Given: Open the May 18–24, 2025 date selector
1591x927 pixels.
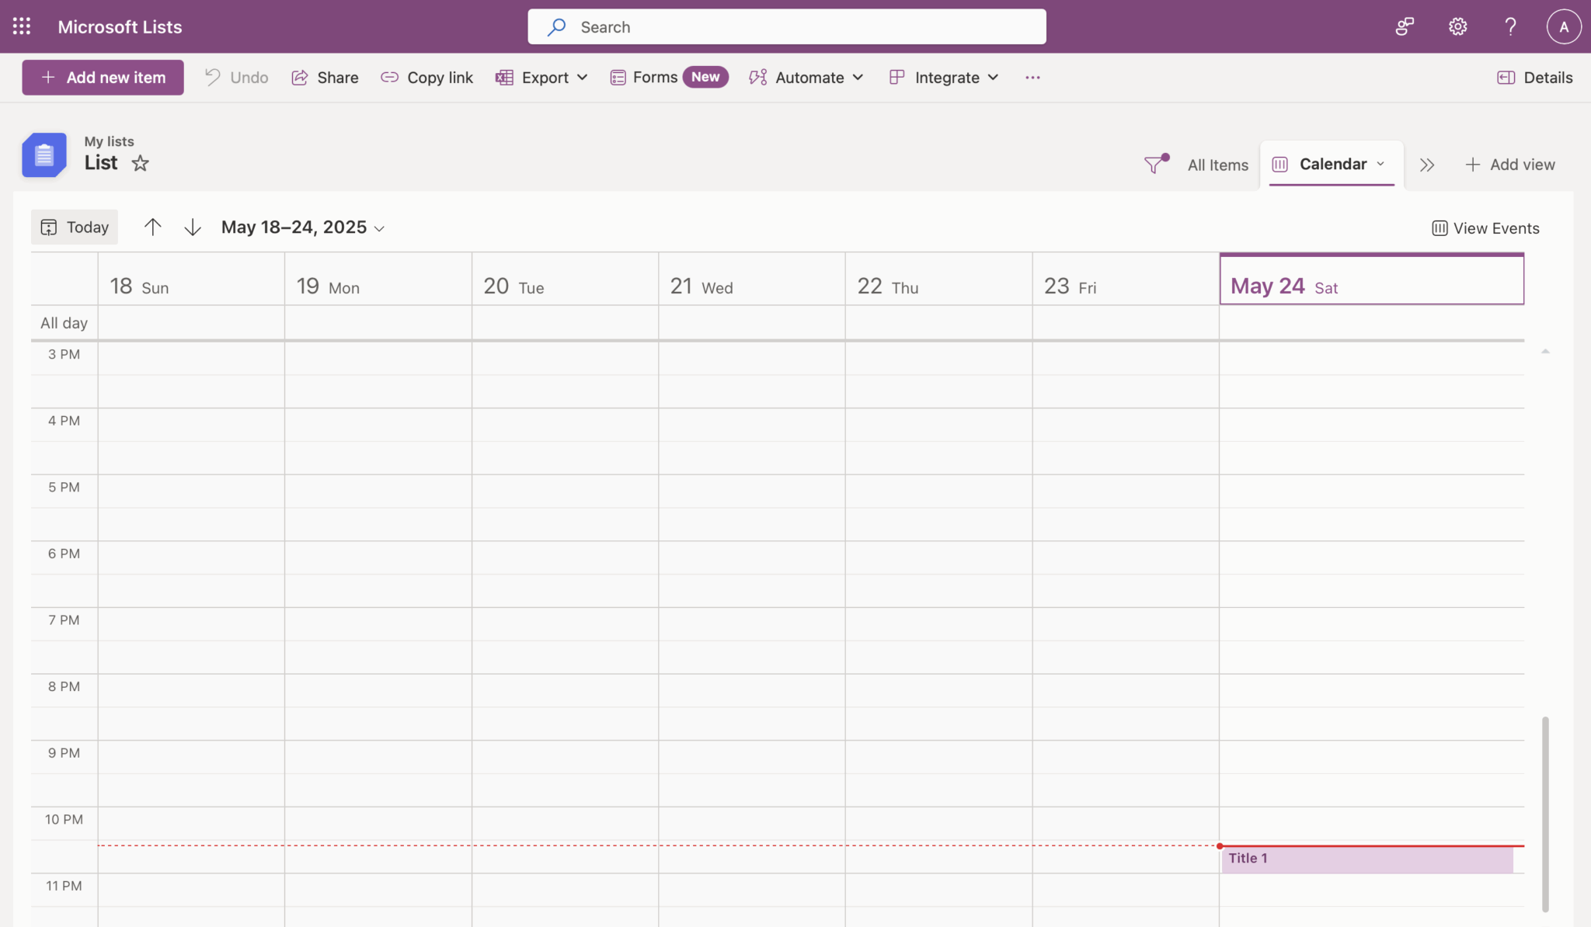Looking at the screenshot, I should (301, 227).
